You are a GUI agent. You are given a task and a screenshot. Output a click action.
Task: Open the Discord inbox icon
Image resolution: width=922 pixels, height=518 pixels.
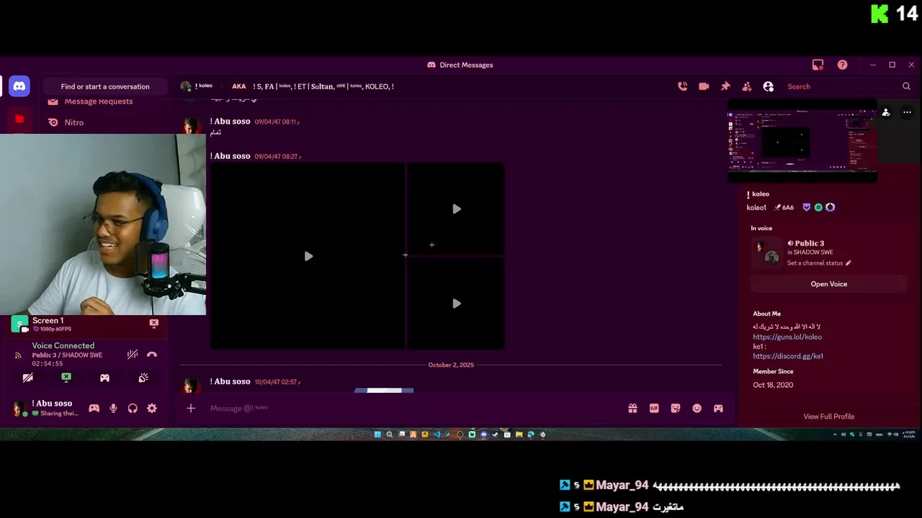pyautogui.click(x=818, y=65)
